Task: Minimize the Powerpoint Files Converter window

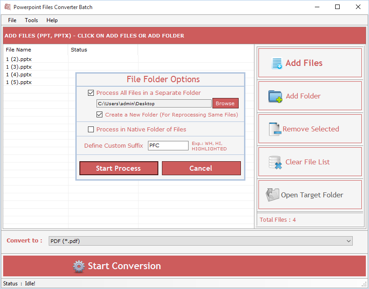Action: coord(317,7)
